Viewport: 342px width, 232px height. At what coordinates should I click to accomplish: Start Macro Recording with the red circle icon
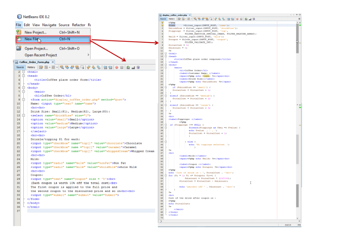point(117,67)
